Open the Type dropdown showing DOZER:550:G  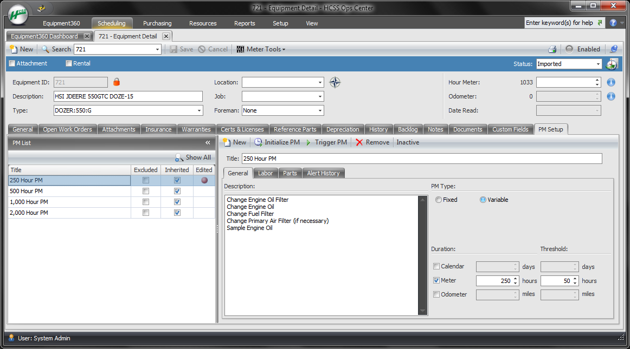coord(199,110)
